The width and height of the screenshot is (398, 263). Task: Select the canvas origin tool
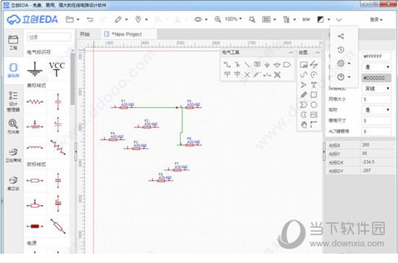tap(314, 125)
